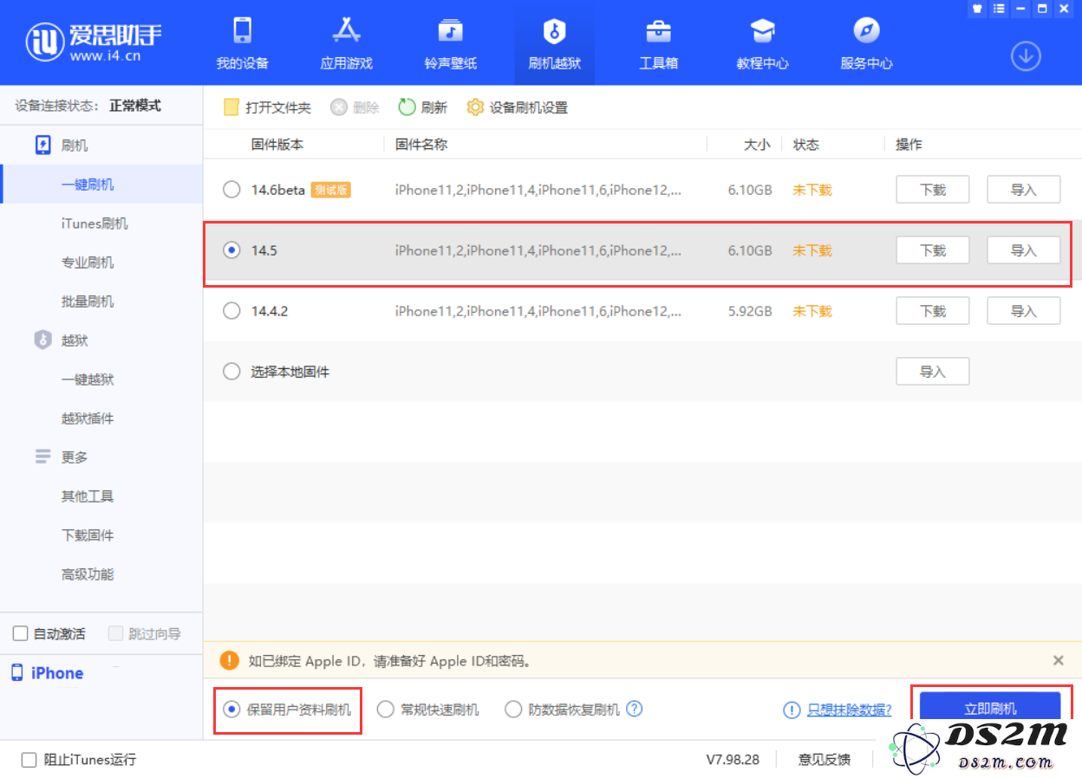Viewport: 1082px width, 778px height.
Task: Click the 立即刷机 flash now button
Action: coord(990,708)
